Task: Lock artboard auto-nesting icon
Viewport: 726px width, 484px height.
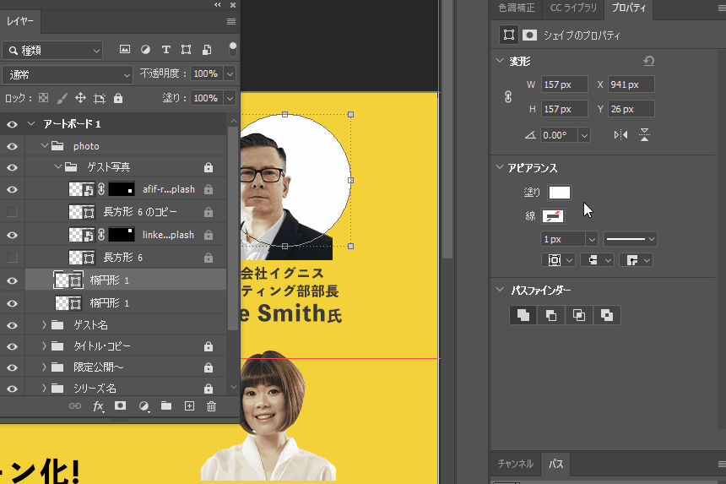Action: [100, 98]
